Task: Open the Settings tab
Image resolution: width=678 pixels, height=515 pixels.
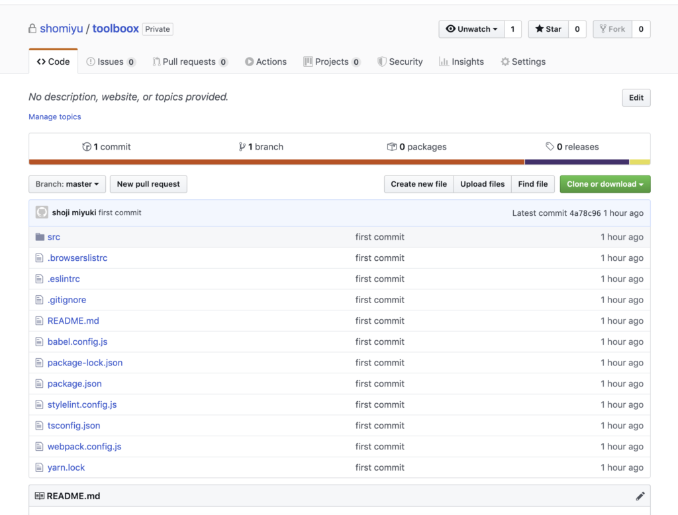Action: pyautogui.click(x=523, y=62)
